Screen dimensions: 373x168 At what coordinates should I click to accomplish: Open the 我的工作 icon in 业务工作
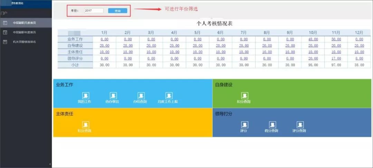coord(85,96)
